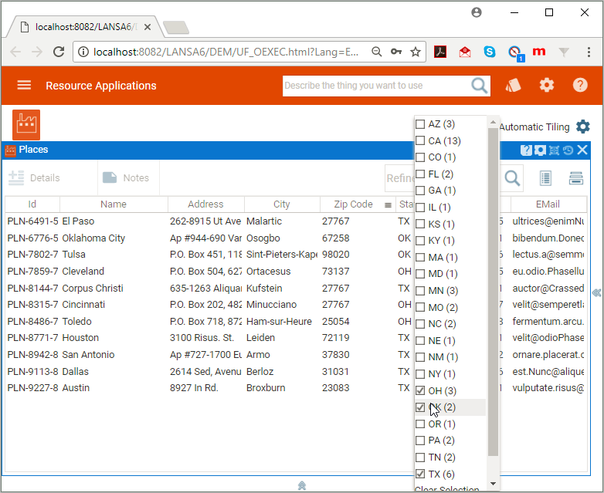This screenshot has height=493, width=604.
Task: Click the bottom double up-arrow expander
Action: (302, 486)
